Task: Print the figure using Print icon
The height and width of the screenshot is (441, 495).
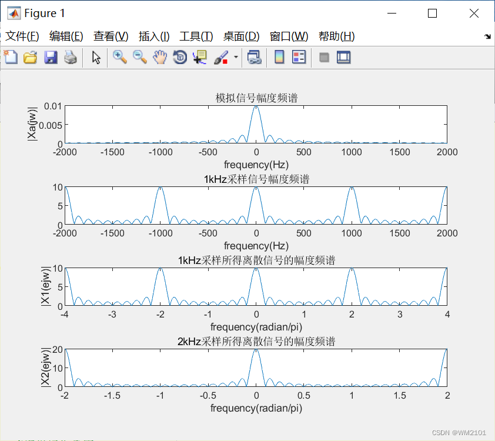Action: (x=69, y=57)
